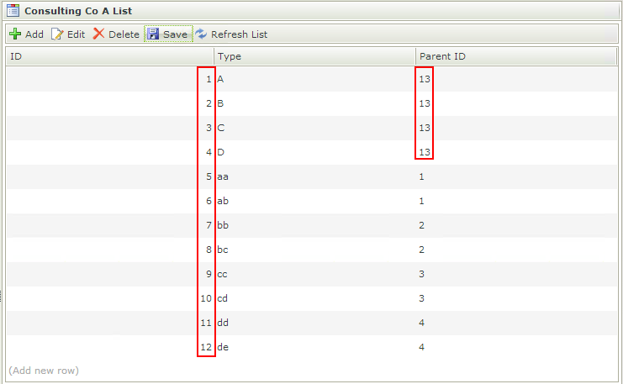Click ID cell '2' in row B

(209, 103)
